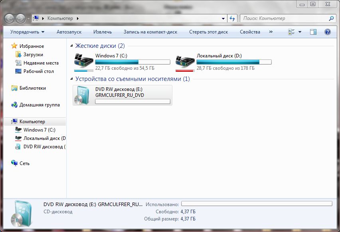Choose Автозапуск in the toolbar
Screen dimensions: 340x232
click(x=69, y=32)
